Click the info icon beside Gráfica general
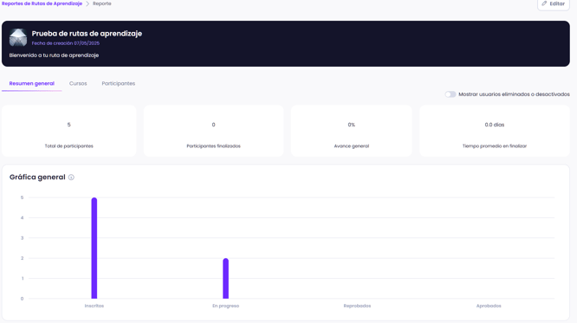 (x=71, y=178)
